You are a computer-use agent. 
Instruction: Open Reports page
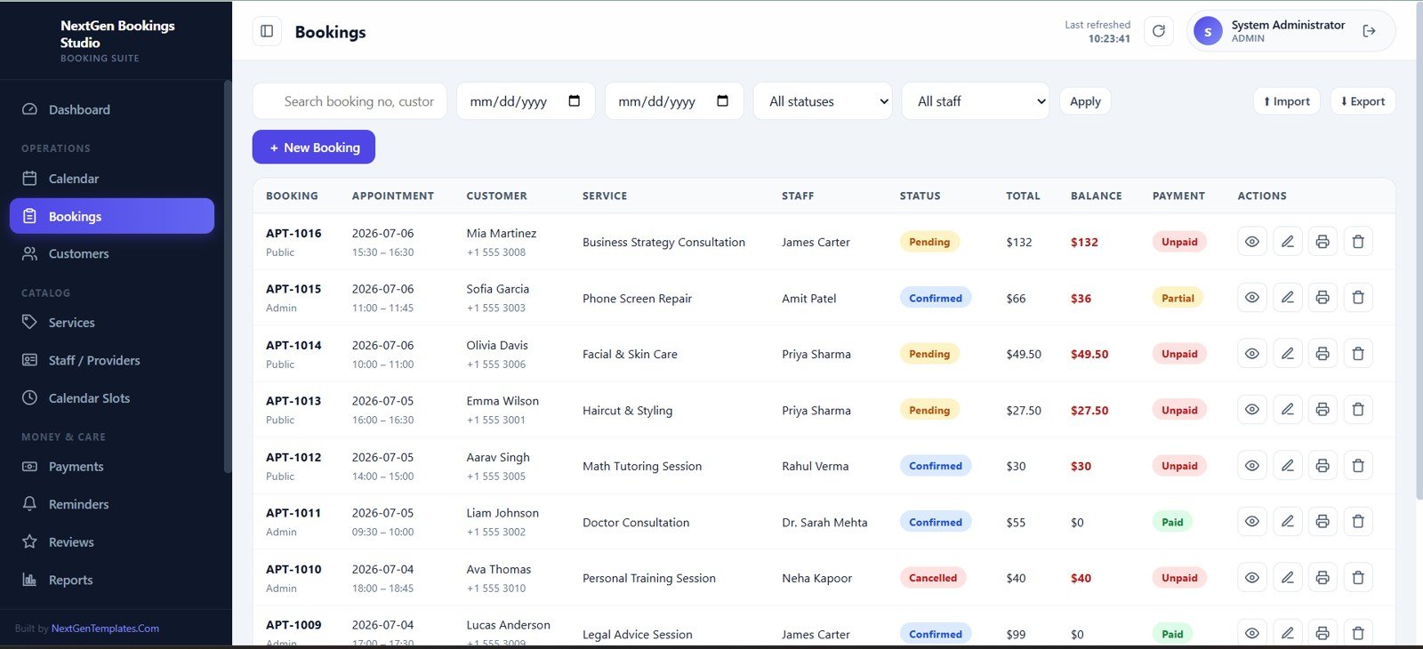(x=112, y=580)
